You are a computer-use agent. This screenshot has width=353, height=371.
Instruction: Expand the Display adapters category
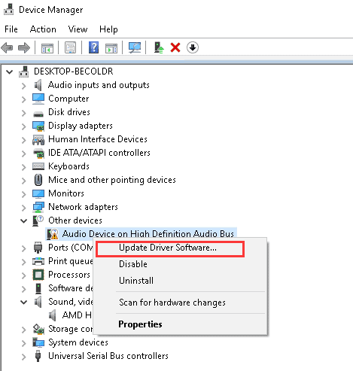pyautogui.click(x=24, y=126)
